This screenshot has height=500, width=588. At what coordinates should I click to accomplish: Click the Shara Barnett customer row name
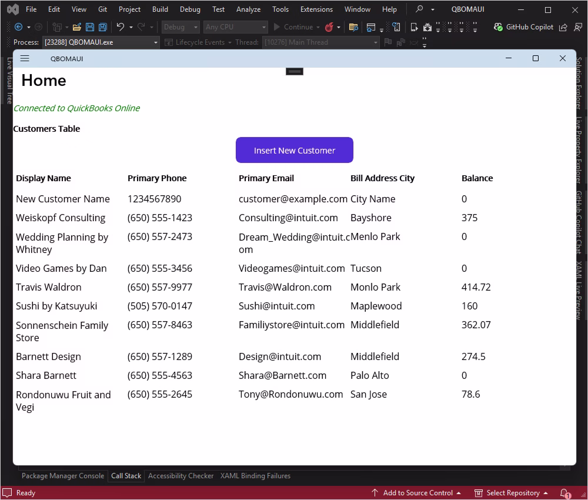[x=46, y=375]
